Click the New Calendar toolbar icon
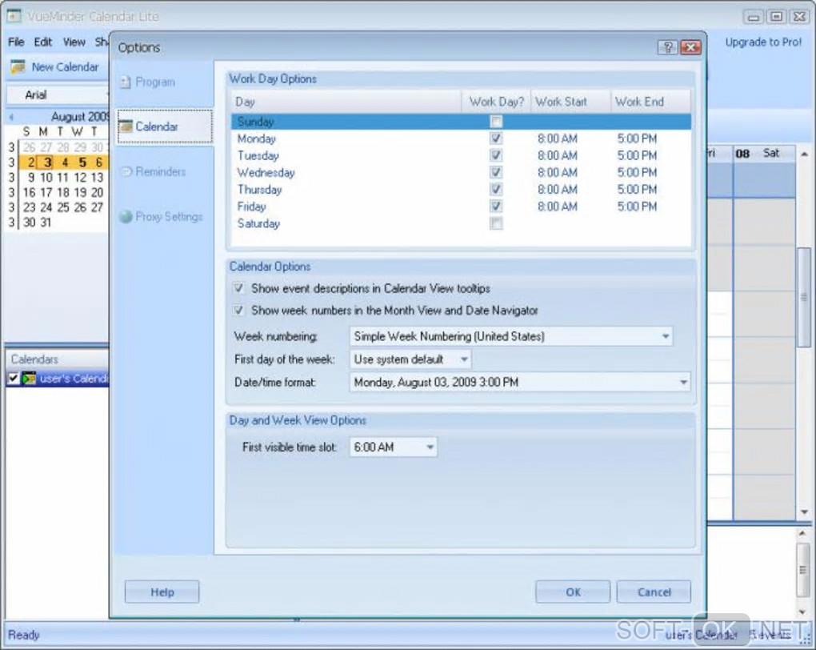This screenshot has width=816, height=650. (x=18, y=67)
